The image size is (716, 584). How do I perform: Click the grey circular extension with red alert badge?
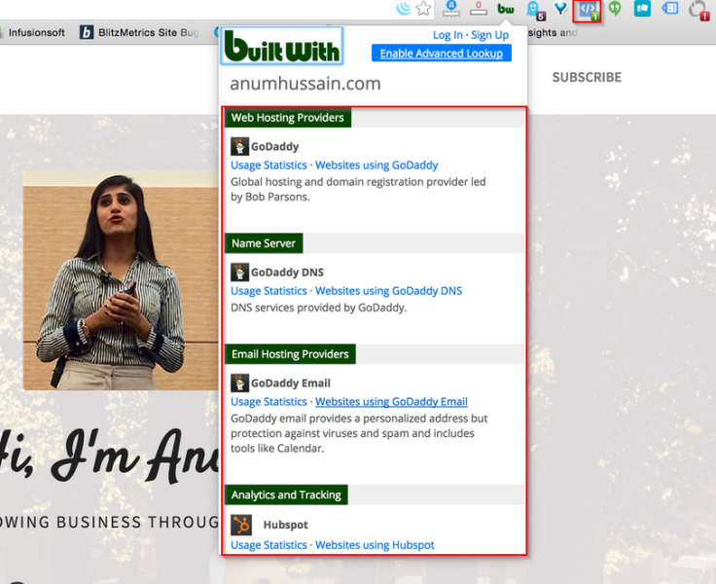point(698,10)
